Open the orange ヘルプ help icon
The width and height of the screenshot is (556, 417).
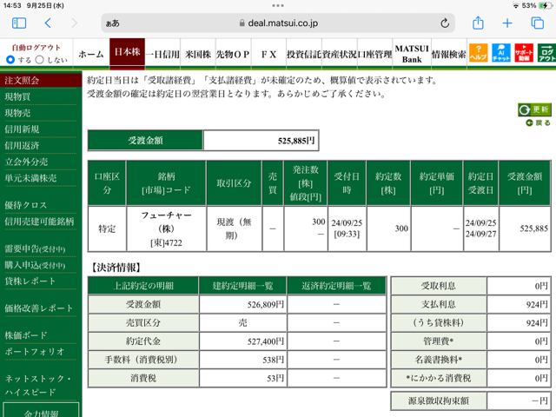479,53
